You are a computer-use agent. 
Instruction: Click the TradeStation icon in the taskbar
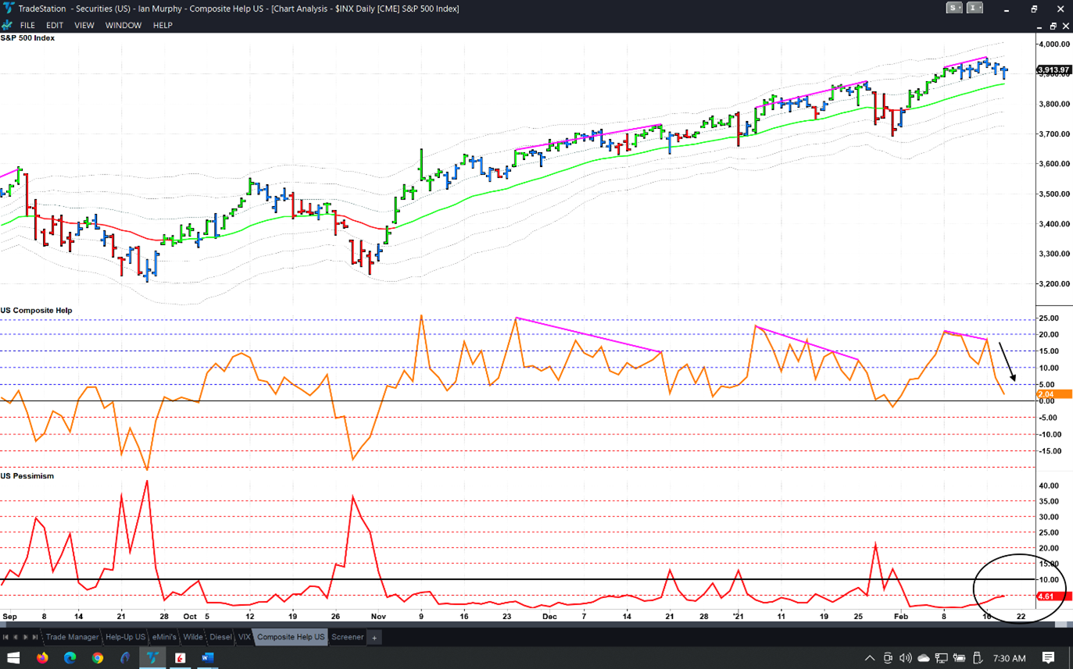[x=152, y=658]
